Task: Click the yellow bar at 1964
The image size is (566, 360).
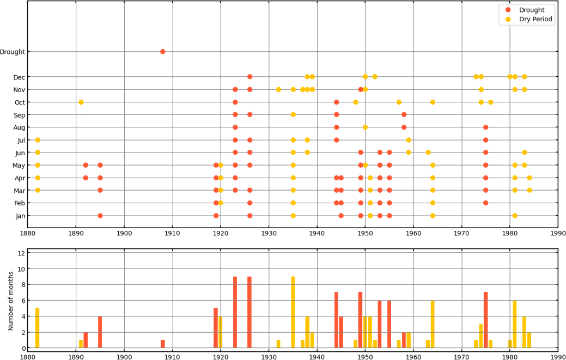Action: tap(433, 324)
